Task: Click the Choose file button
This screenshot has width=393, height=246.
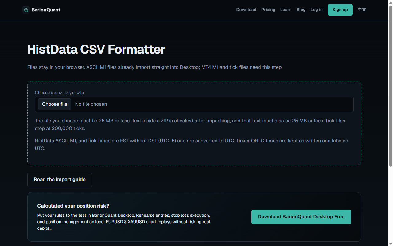Action: point(55,104)
